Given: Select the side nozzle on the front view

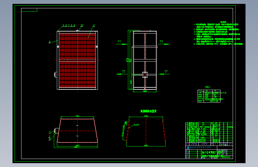Looking at the screenshot, I should point(55,75).
